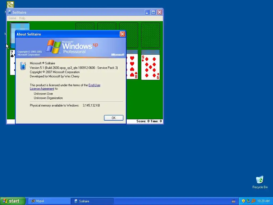Select the 7 of clubs card

[12, 62]
